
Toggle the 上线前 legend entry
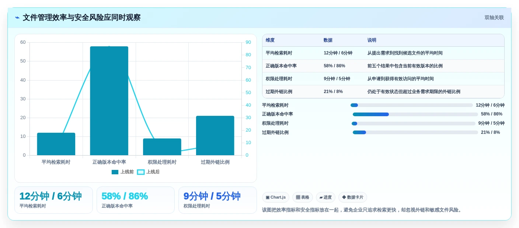pos(123,172)
